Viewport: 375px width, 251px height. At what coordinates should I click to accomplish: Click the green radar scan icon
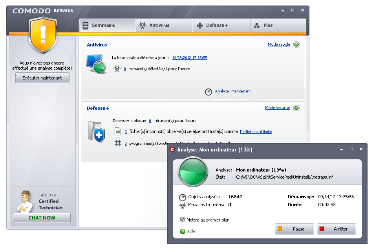[193, 172]
